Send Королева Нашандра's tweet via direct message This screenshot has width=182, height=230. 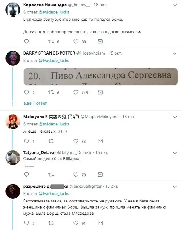100,42
